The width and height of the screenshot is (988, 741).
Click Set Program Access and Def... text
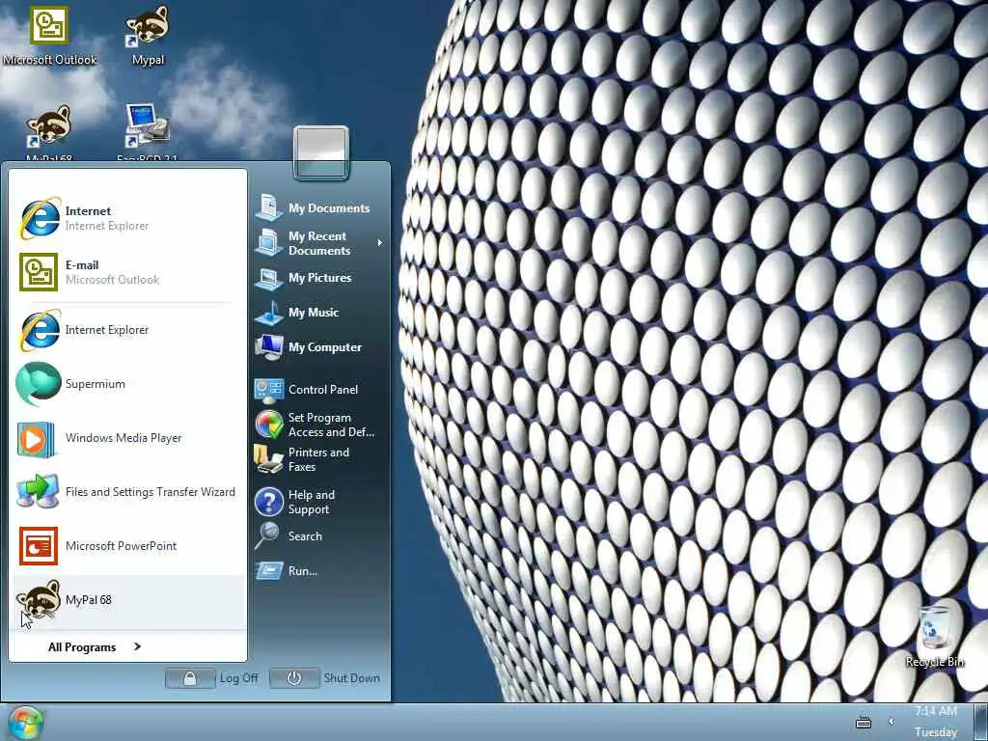pyautogui.click(x=331, y=425)
